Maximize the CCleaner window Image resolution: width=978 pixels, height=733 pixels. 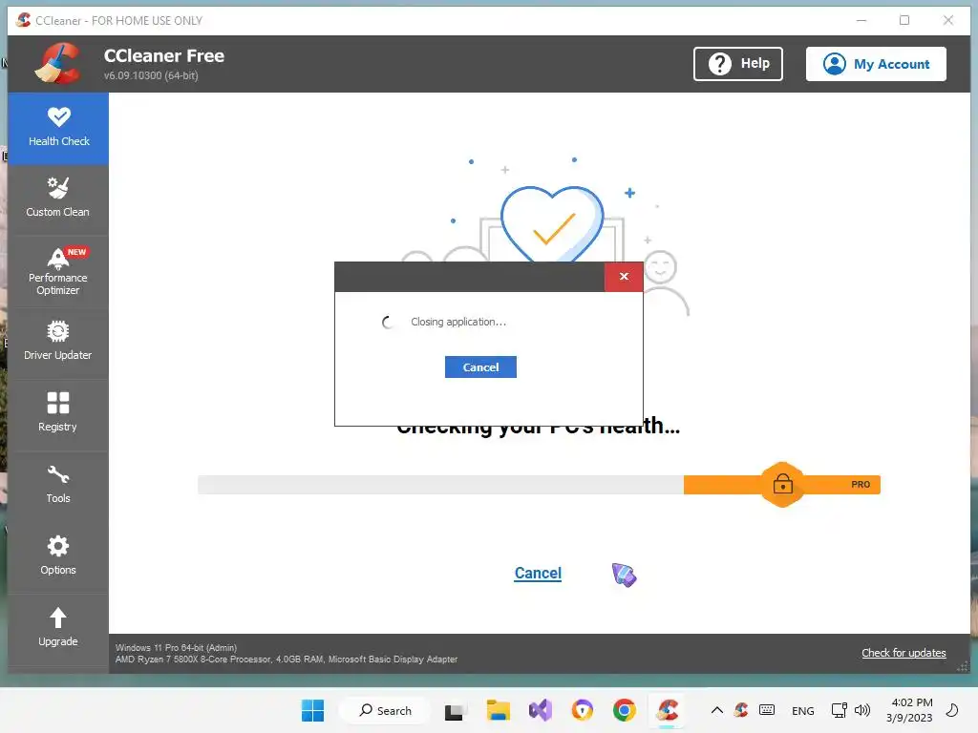[x=904, y=20]
